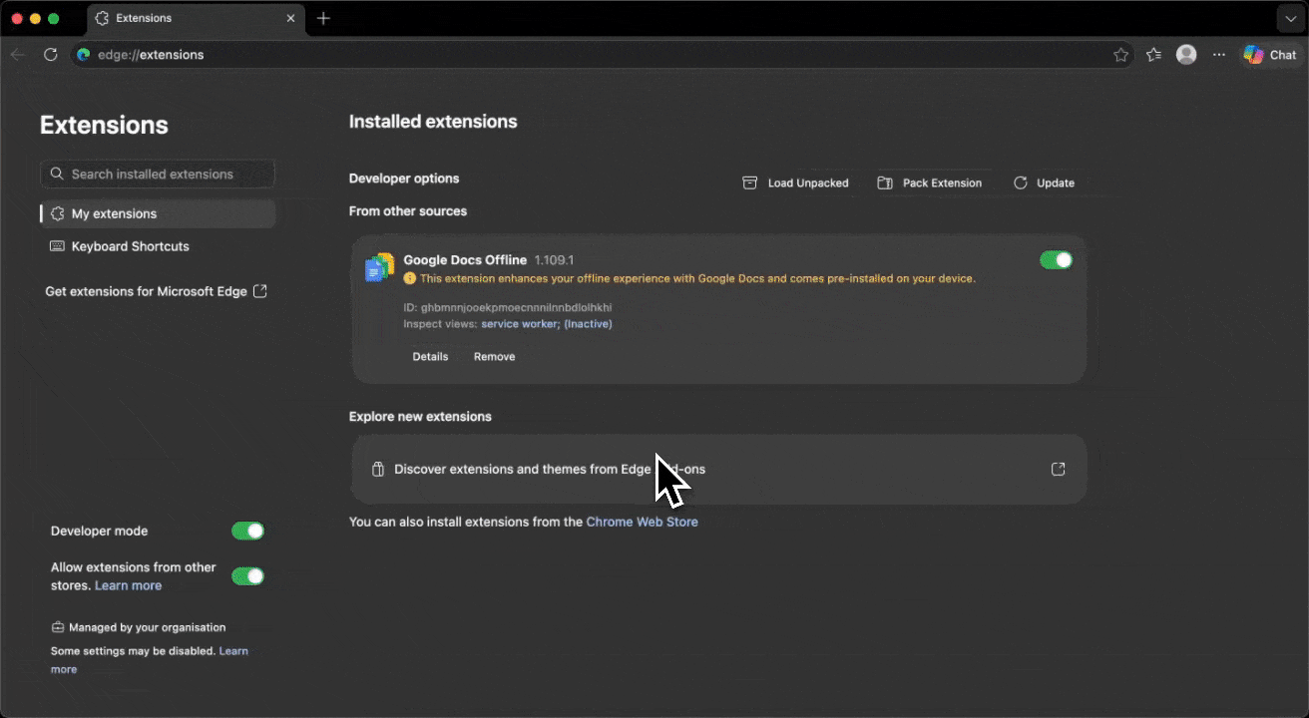Click the Developer options heading
The image size is (1309, 718).
point(404,179)
